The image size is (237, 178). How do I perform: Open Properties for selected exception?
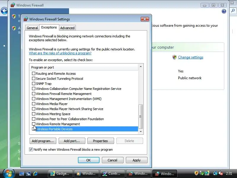(x=100, y=141)
